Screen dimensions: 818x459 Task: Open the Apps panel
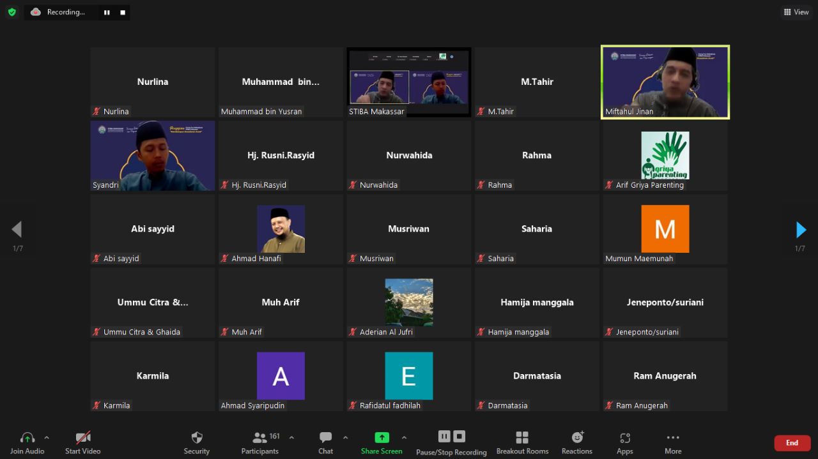click(625, 442)
